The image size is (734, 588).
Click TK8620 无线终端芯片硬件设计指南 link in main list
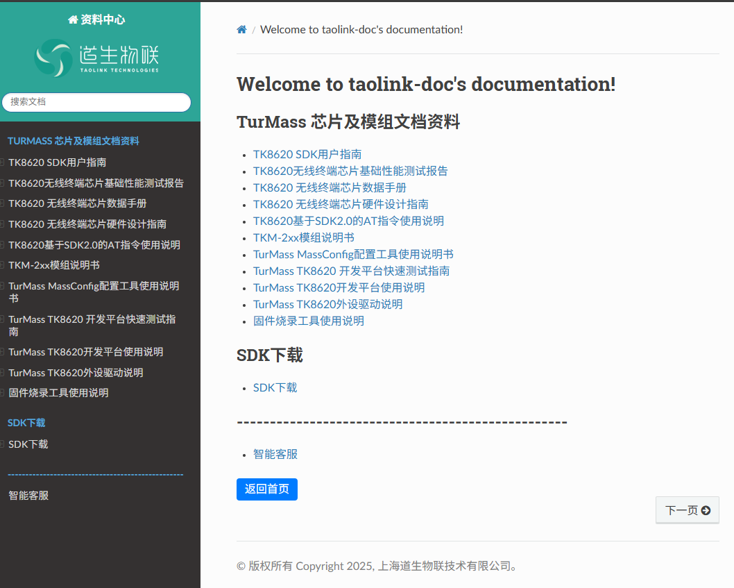click(341, 204)
